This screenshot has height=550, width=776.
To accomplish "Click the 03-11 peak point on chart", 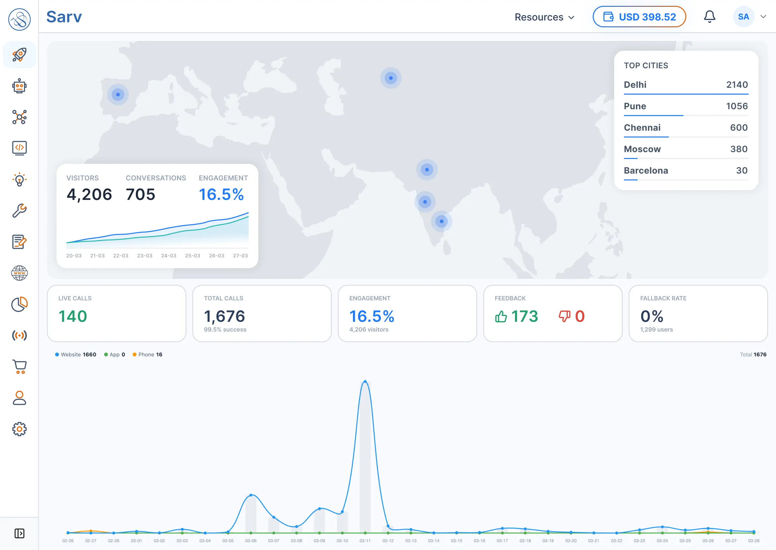I will tap(365, 382).
